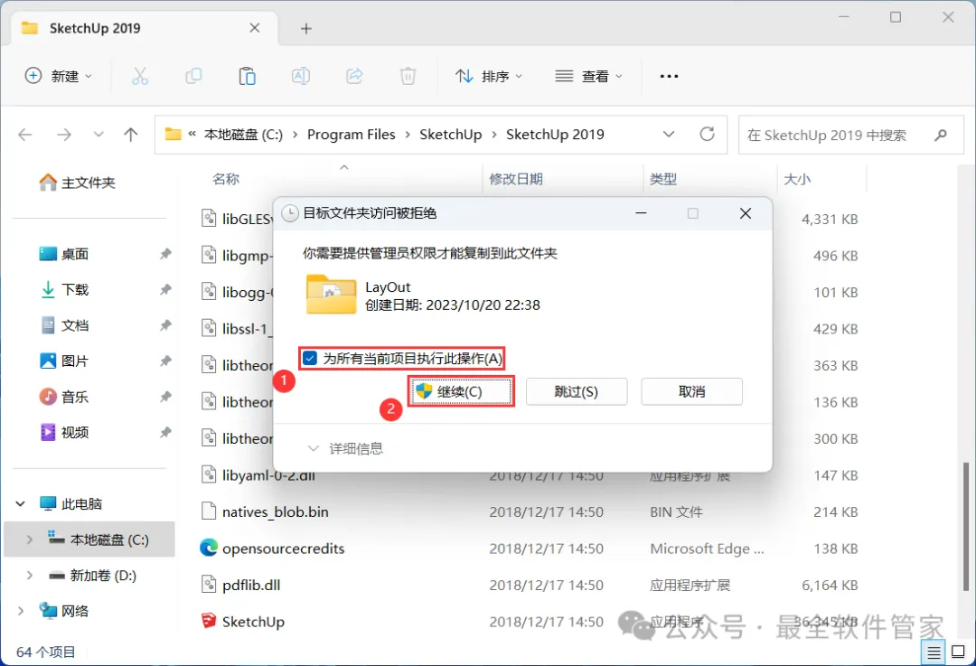Open the 排序 sort dropdown
The height and width of the screenshot is (666, 976).
489,76
